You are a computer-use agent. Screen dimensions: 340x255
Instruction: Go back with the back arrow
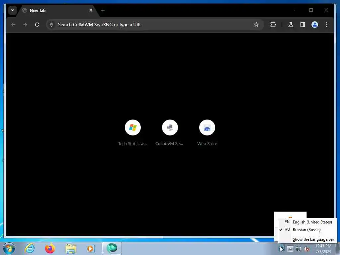click(x=13, y=25)
